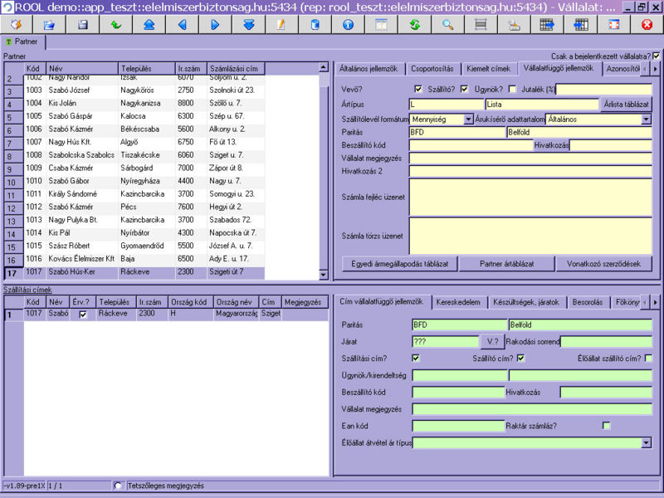Click the pencil edit toolbar icon
This screenshot has height=498, width=664.
pyautogui.click(x=281, y=25)
